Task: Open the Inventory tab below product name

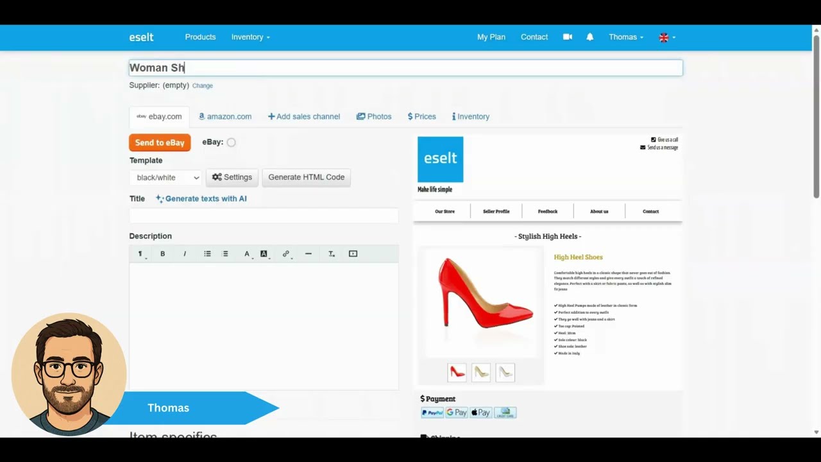Action: pyautogui.click(x=471, y=117)
